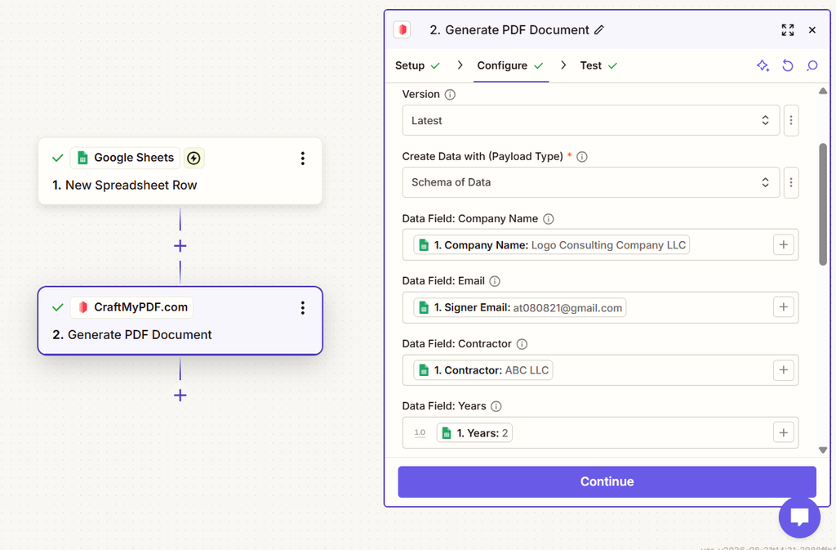The image size is (836, 550).
Task: Switch to the Setup tab
Action: [x=417, y=65]
